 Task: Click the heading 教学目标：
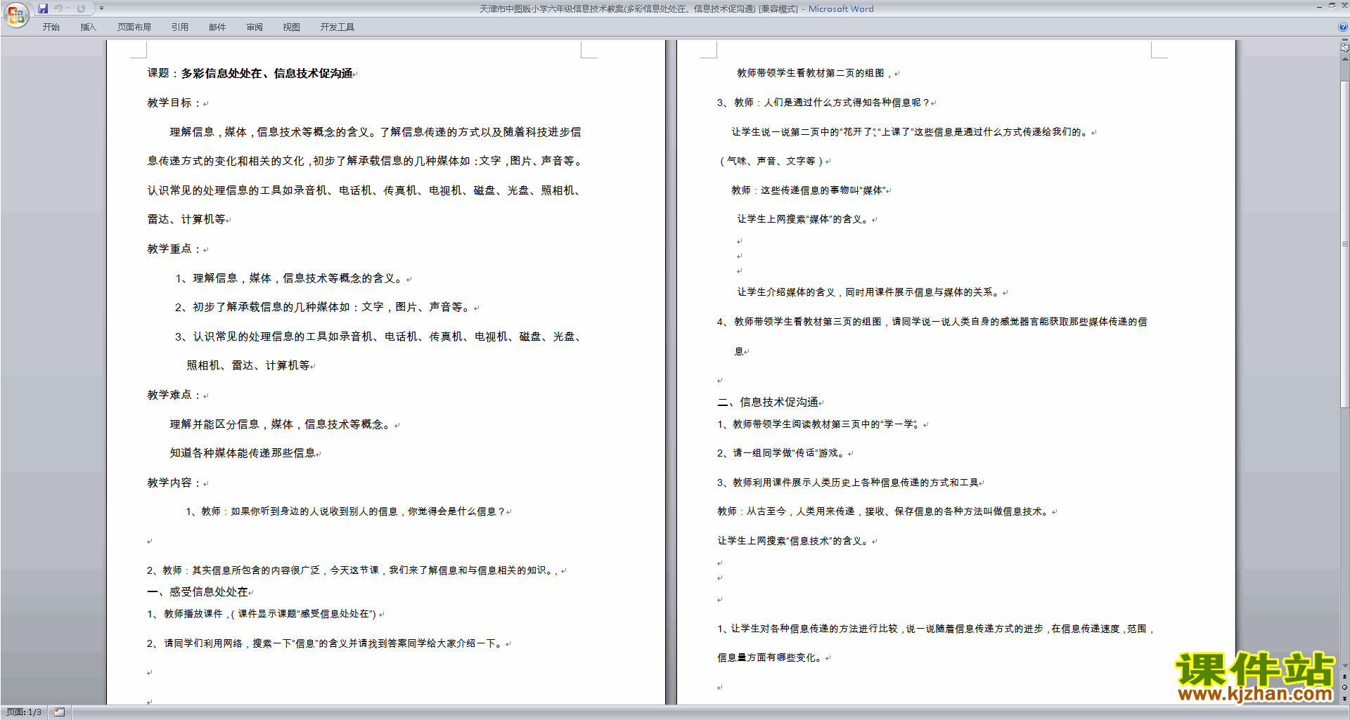click(175, 103)
